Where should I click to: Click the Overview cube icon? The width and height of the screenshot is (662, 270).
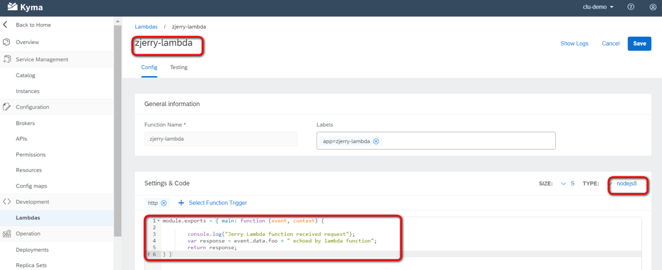pos(6,42)
